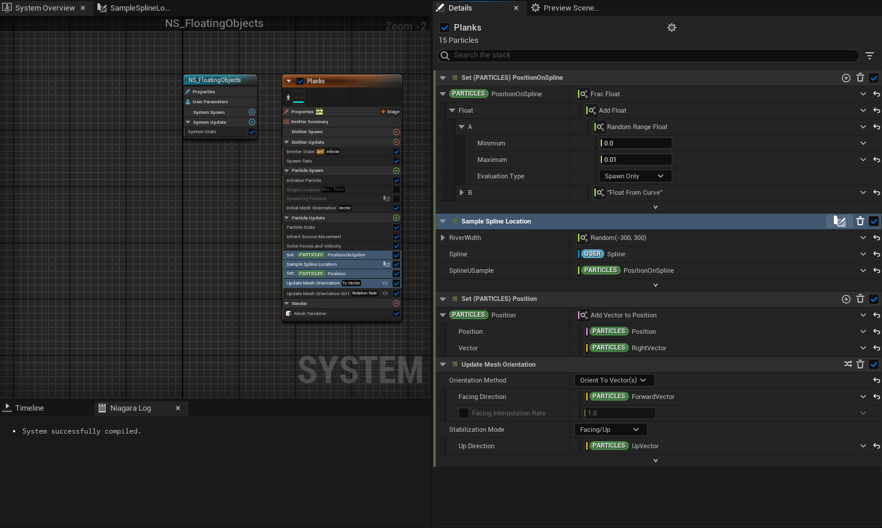Screen dimensions: 882x528
Task: Click the Maximum value field showing 0.01
Action: 635,160
